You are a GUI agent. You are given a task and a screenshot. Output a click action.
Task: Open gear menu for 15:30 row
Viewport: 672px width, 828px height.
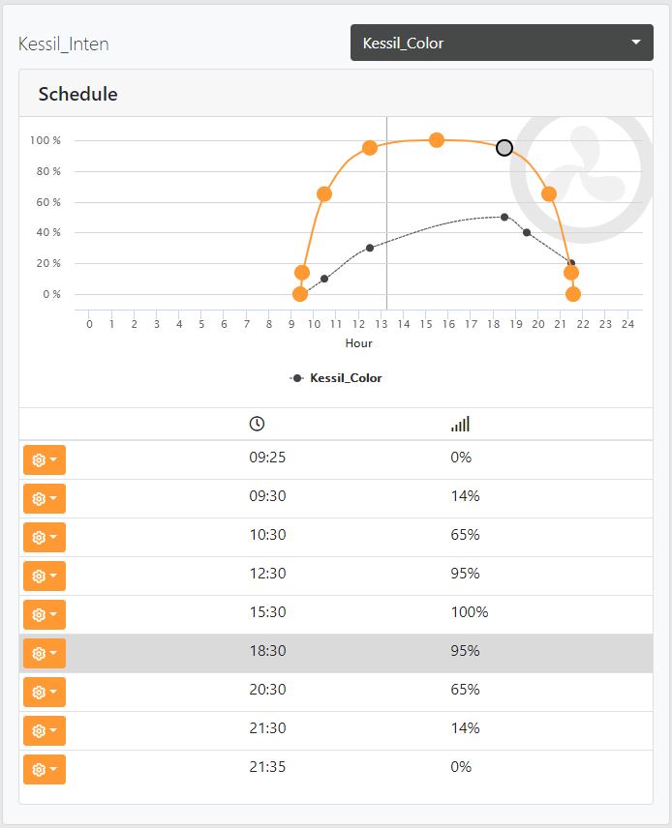pyautogui.click(x=45, y=614)
